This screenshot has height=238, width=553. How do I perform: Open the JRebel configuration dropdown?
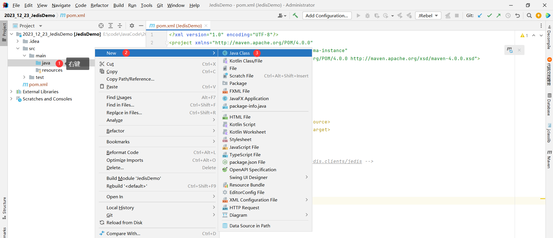pyautogui.click(x=428, y=16)
